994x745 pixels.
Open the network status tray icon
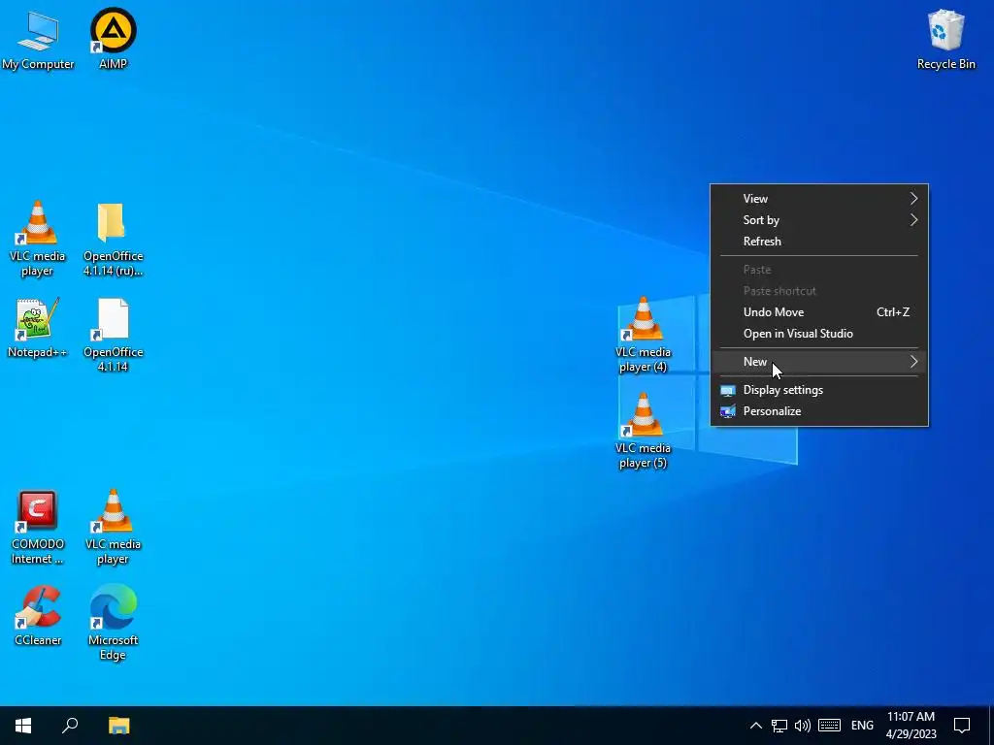click(779, 726)
